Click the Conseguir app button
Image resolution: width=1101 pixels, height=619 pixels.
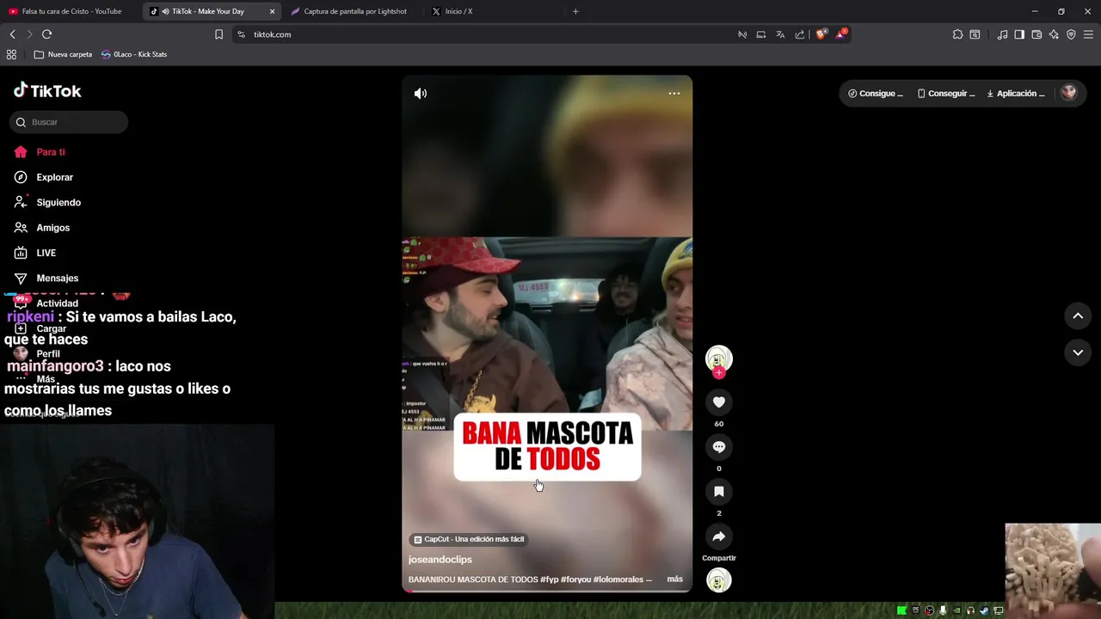coord(946,93)
